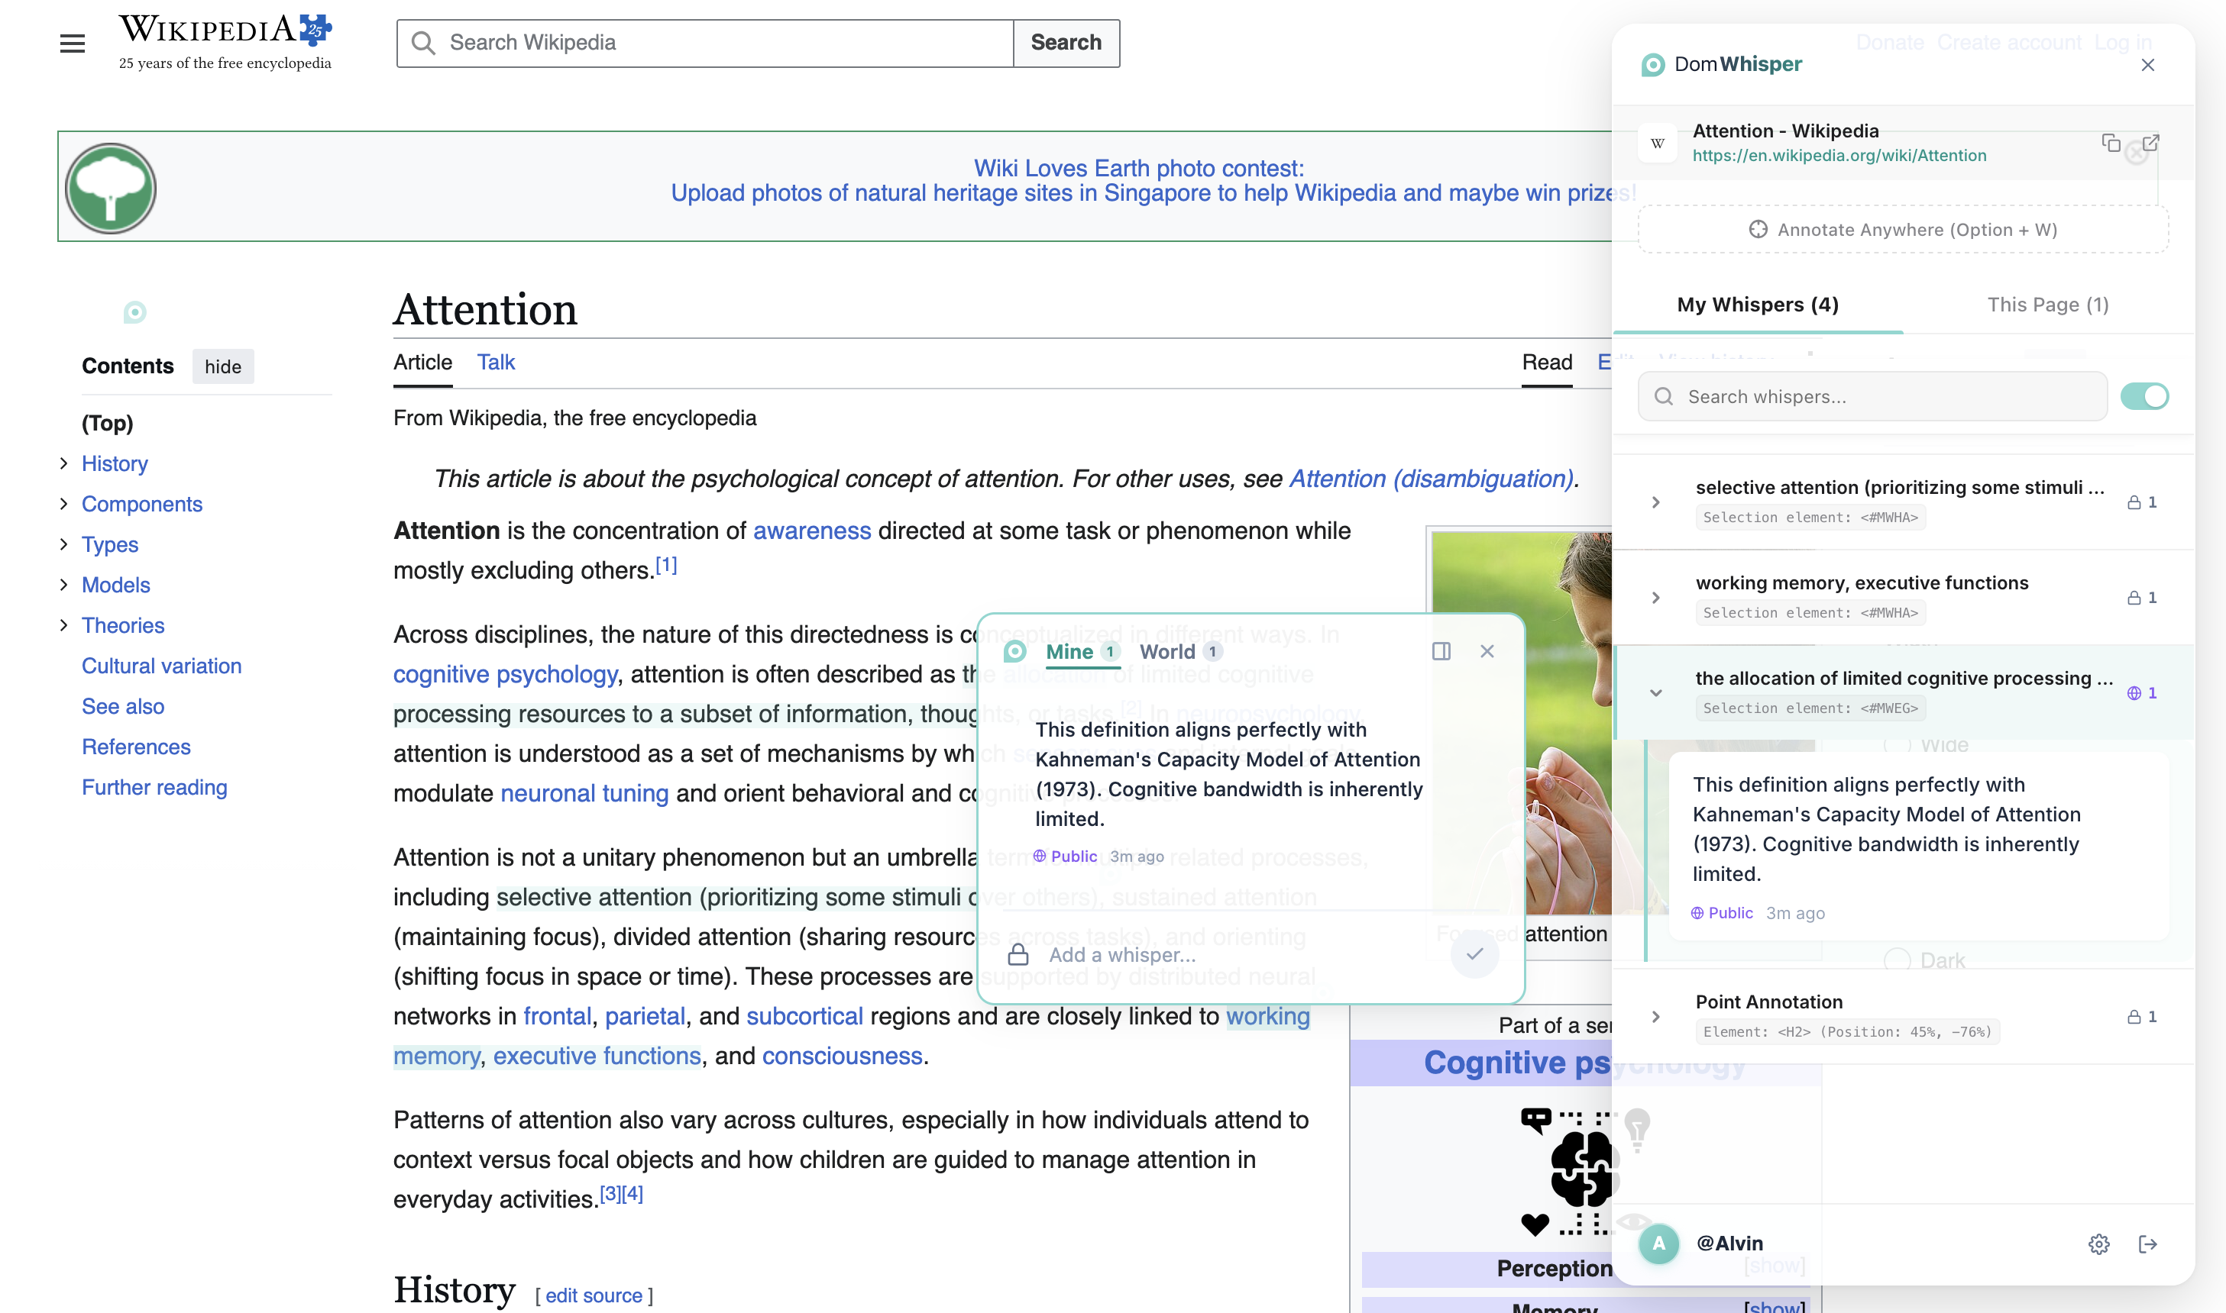Open Further reading in contents
This screenshot has height=1313, width=2226.
(154, 788)
